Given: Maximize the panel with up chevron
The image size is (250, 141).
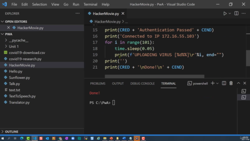Looking at the screenshot, I should coord(238,83).
